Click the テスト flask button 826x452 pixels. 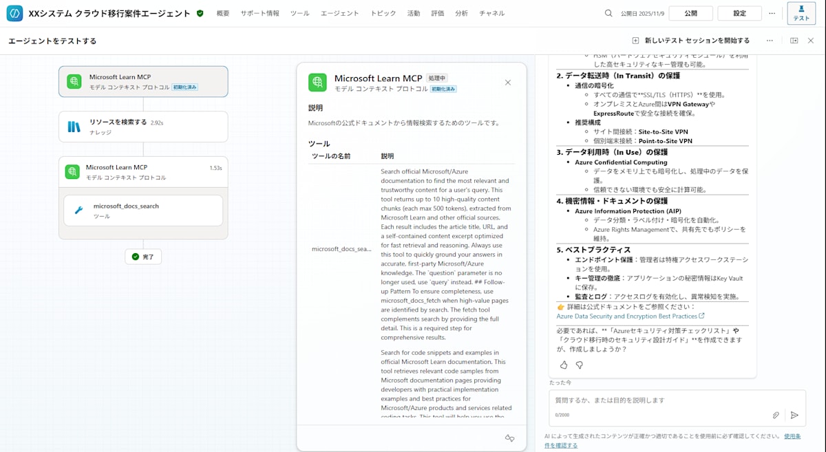tap(801, 13)
